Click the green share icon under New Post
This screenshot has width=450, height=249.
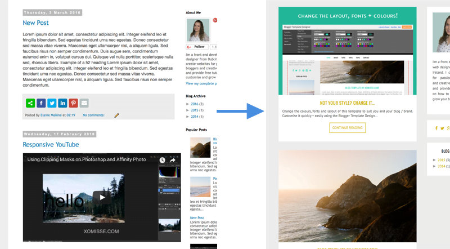point(30,103)
